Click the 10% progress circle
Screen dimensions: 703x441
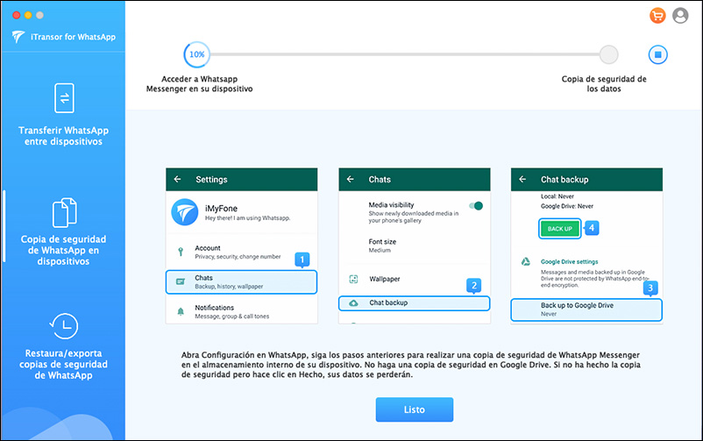click(x=196, y=54)
